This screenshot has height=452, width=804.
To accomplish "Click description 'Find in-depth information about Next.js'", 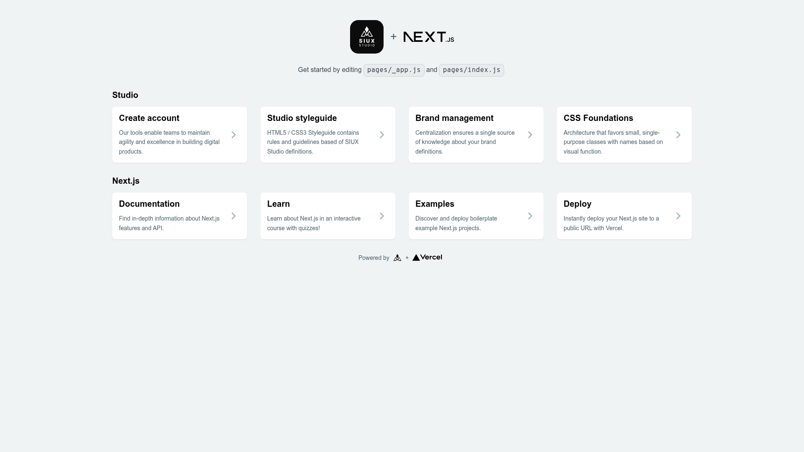I will coord(169,218).
